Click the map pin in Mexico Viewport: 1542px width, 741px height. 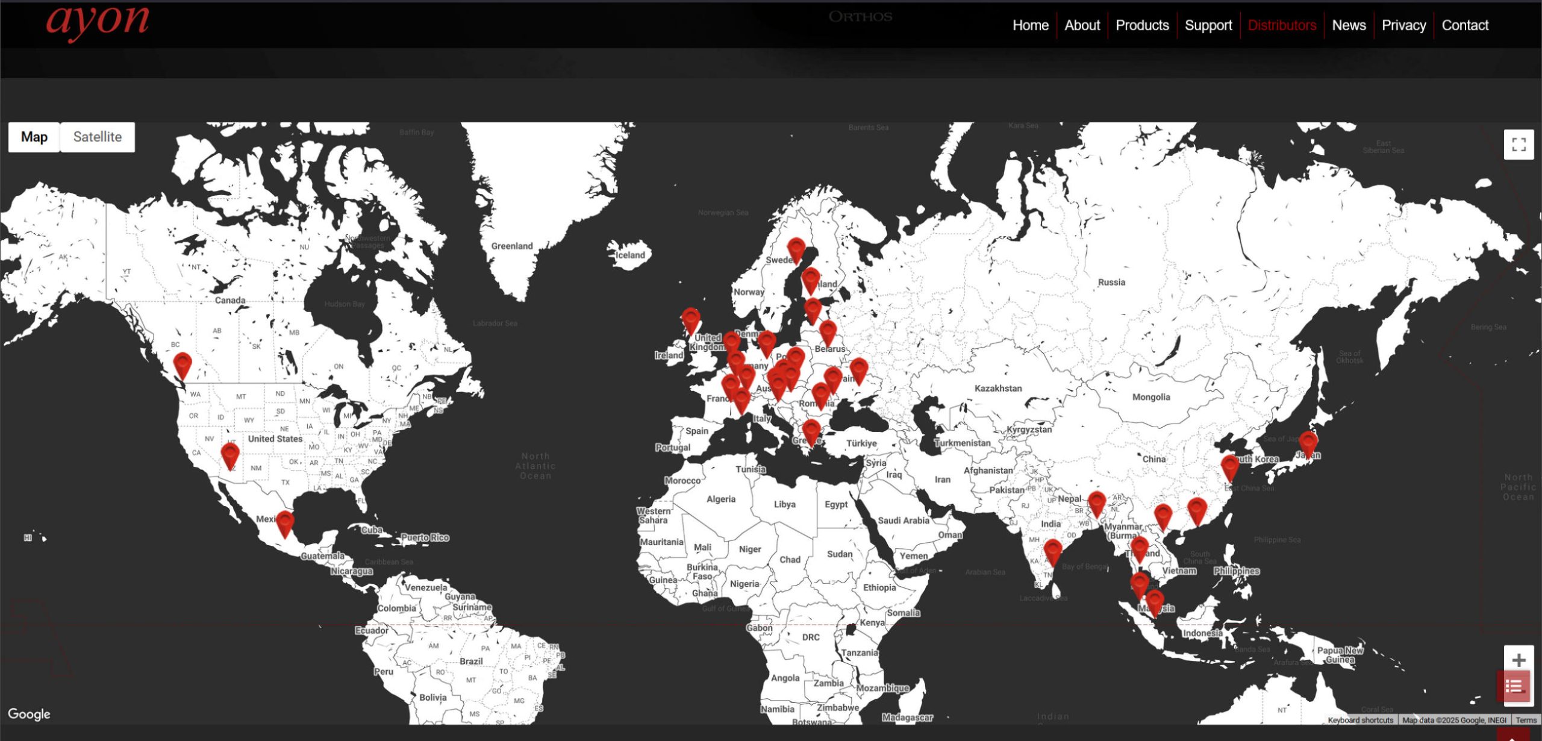[285, 522]
